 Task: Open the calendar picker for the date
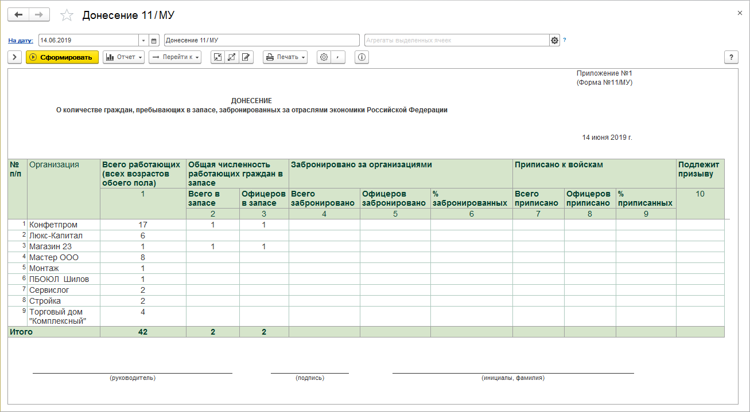(x=154, y=40)
